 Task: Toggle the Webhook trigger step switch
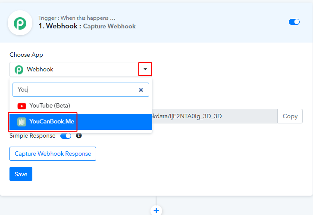pos(294,22)
